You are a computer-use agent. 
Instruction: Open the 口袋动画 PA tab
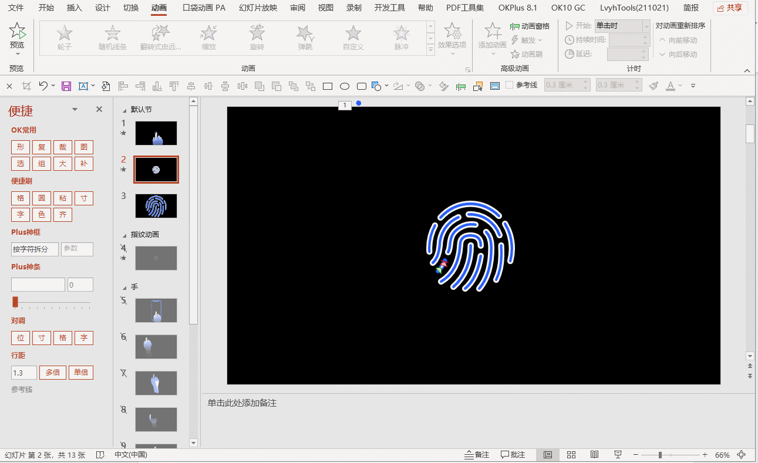tap(204, 8)
